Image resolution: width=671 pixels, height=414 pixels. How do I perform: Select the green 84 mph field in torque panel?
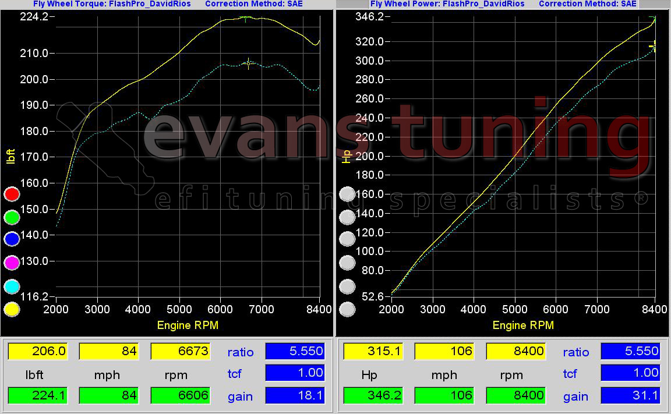(x=109, y=395)
